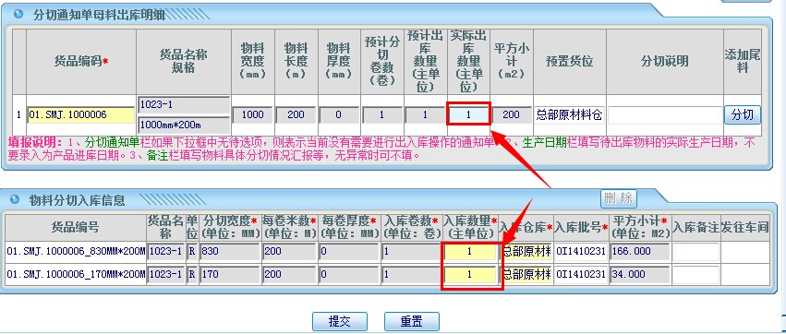Image resolution: width=786 pixels, height=334 pixels.
Task: Focus the 货品编码 field containing 01.SMJ.1000006
Action: (80, 114)
